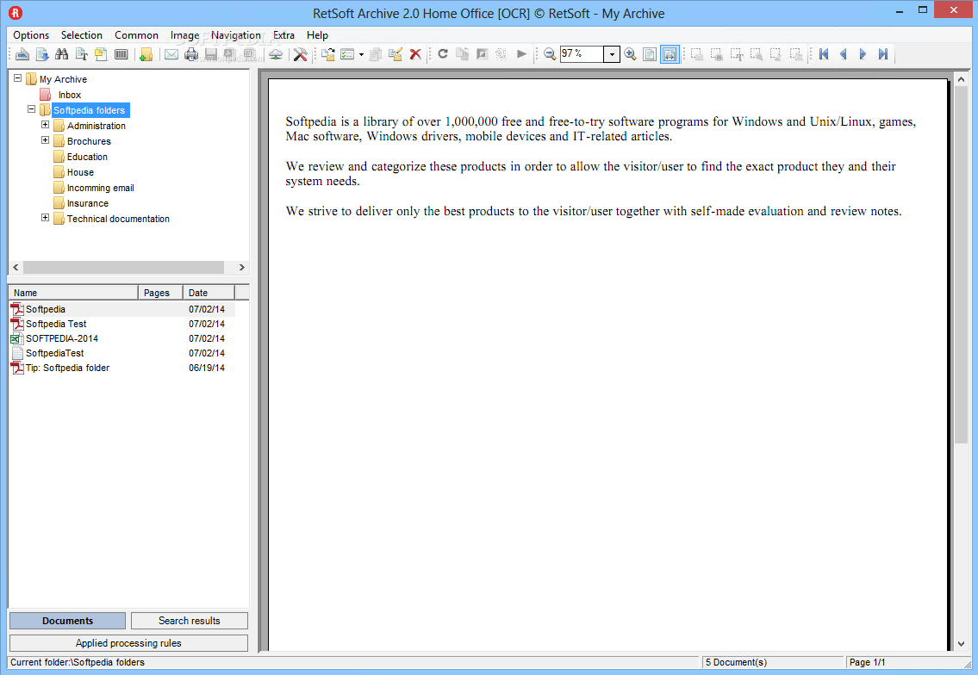Go to last page using the toolbar arrow
Viewport: 978px width, 675px height.
tap(883, 54)
